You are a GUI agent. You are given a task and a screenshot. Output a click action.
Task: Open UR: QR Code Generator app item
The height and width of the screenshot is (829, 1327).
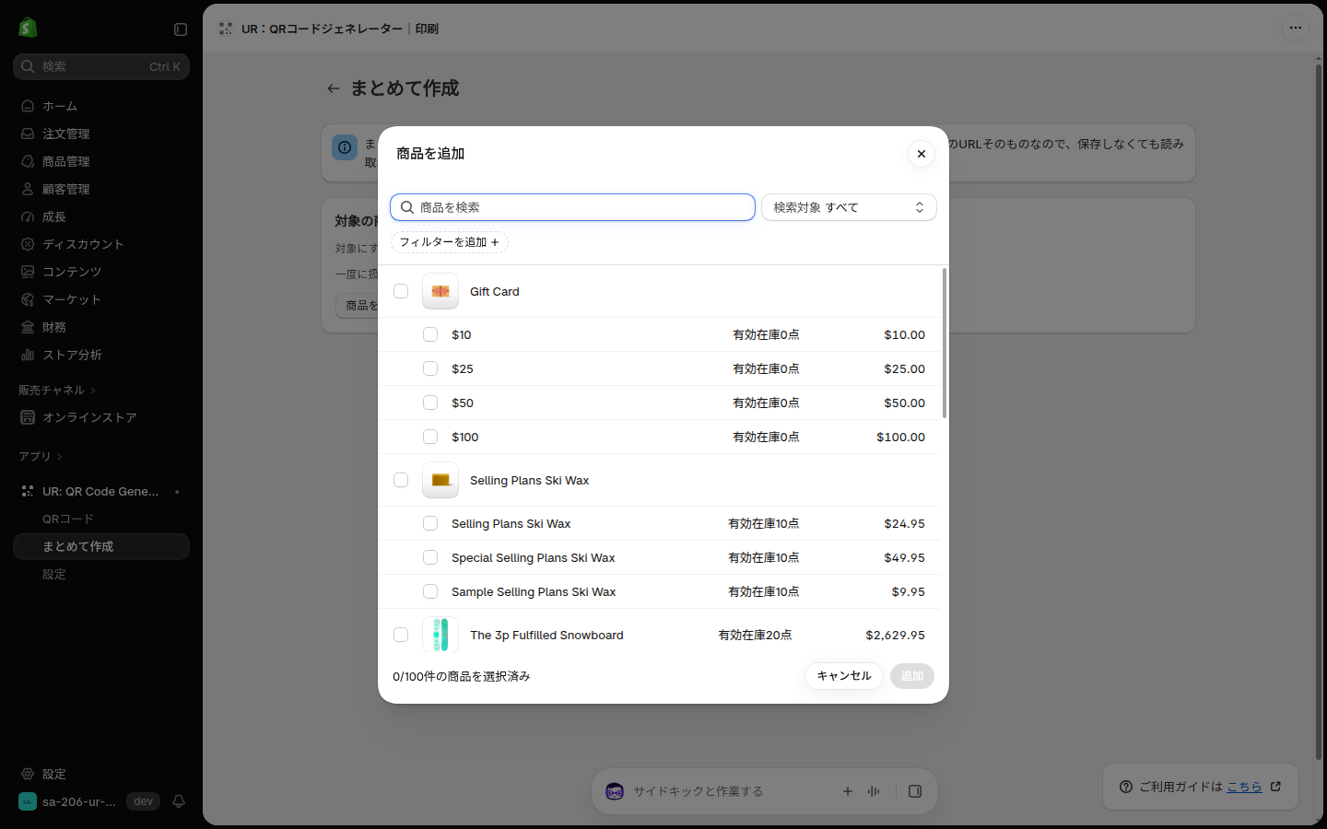pos(101,491)
